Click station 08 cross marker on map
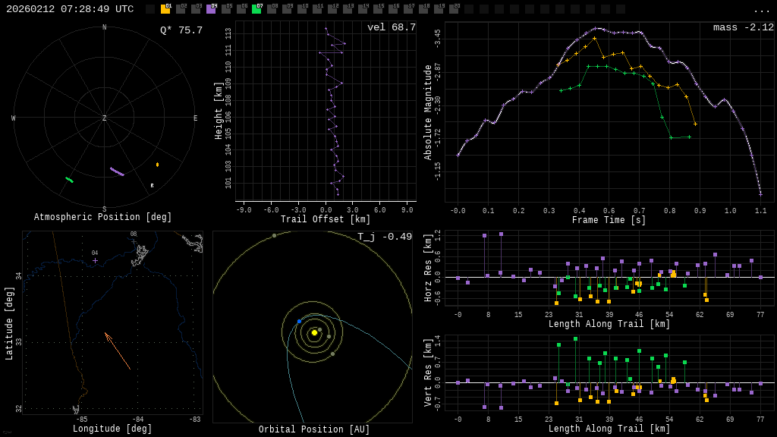Image resolution: width=777 pixels, height=437 pixels. point(134,241)
